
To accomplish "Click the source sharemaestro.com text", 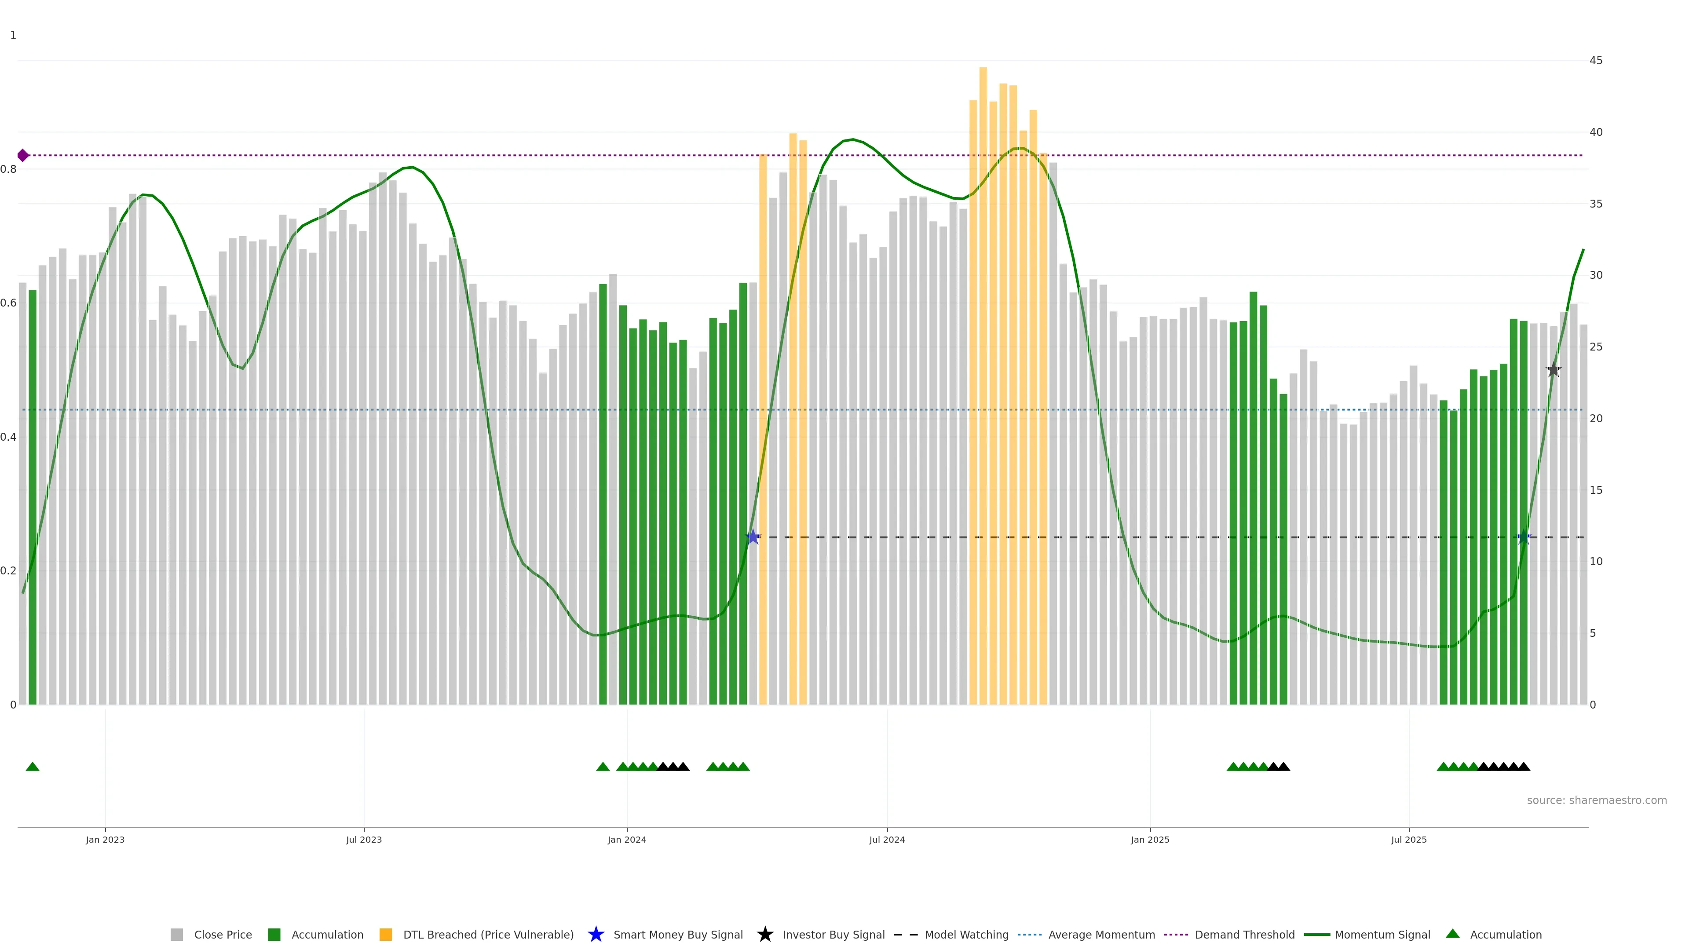I will point(1597,800).
